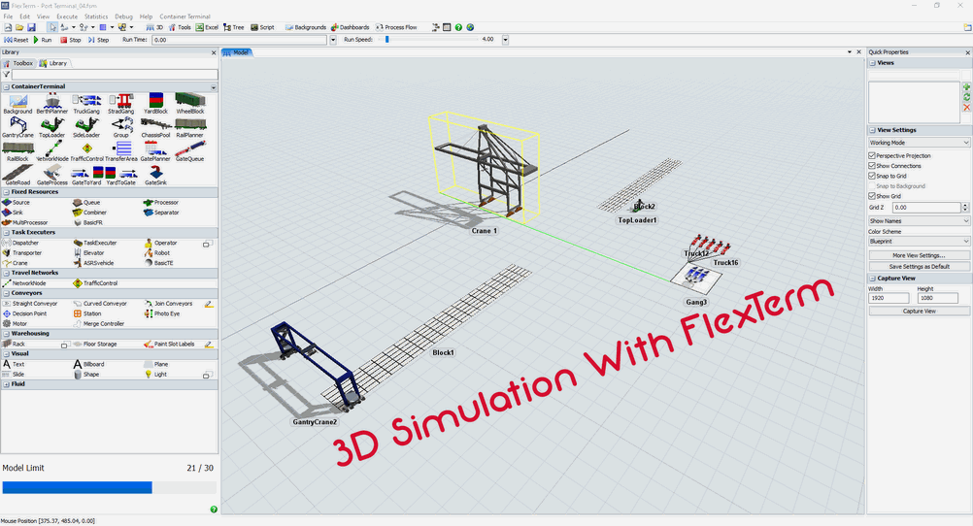Select the YardBlock icon

pyautogui.click(x=155, y=102)
